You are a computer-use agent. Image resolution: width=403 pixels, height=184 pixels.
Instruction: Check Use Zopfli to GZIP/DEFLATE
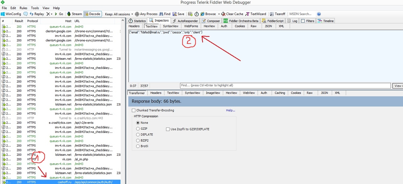point(168,129)
